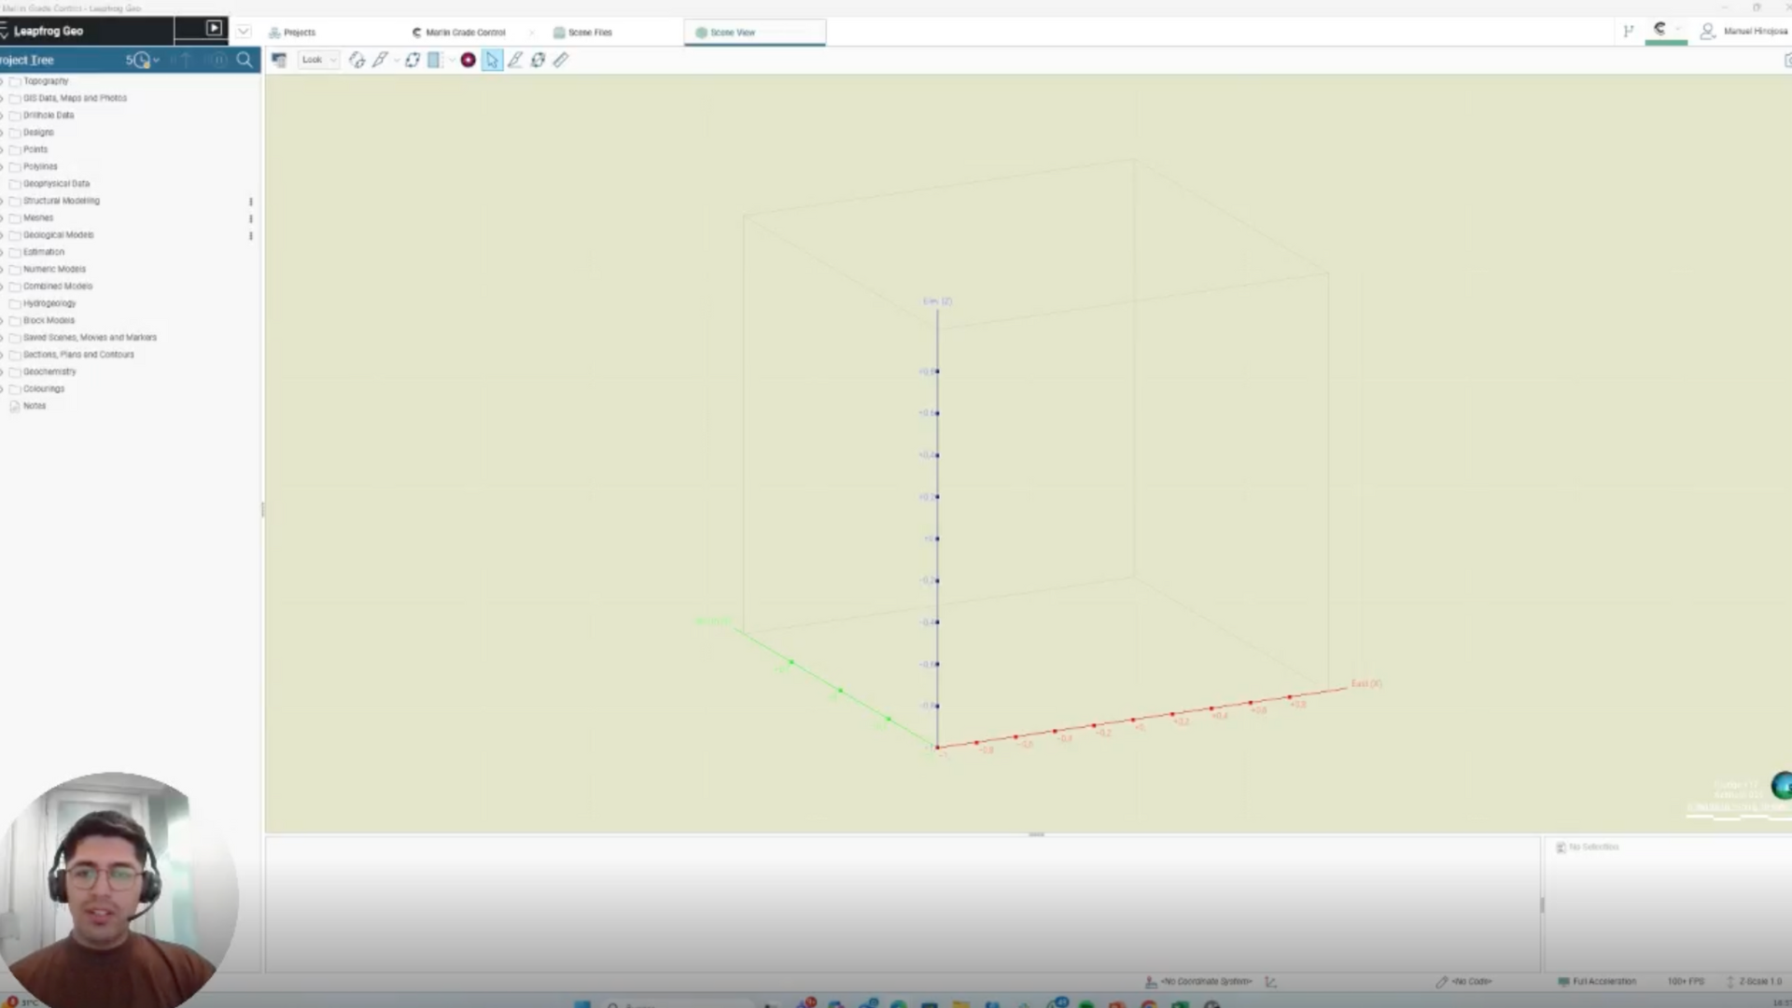
Task: Open the Look dropdown menu
Action: click(x=318, y=60)
